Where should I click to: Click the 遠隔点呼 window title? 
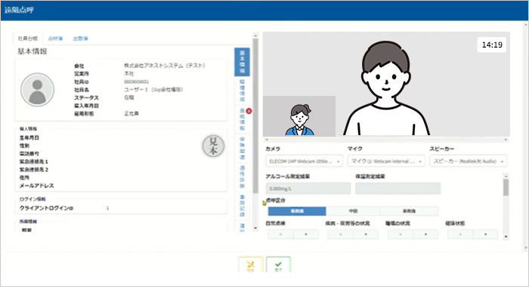pos(19,10)
